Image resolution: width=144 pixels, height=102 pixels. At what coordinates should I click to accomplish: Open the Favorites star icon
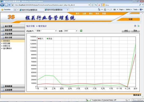point(2,10)
